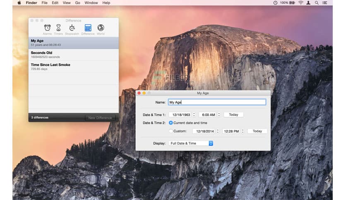Click the New Difference button

(100, 118)
